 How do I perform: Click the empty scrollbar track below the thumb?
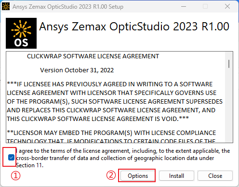coord(229,105)
